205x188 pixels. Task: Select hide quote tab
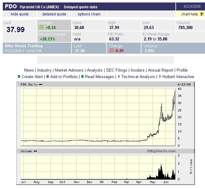coord(20,14)
